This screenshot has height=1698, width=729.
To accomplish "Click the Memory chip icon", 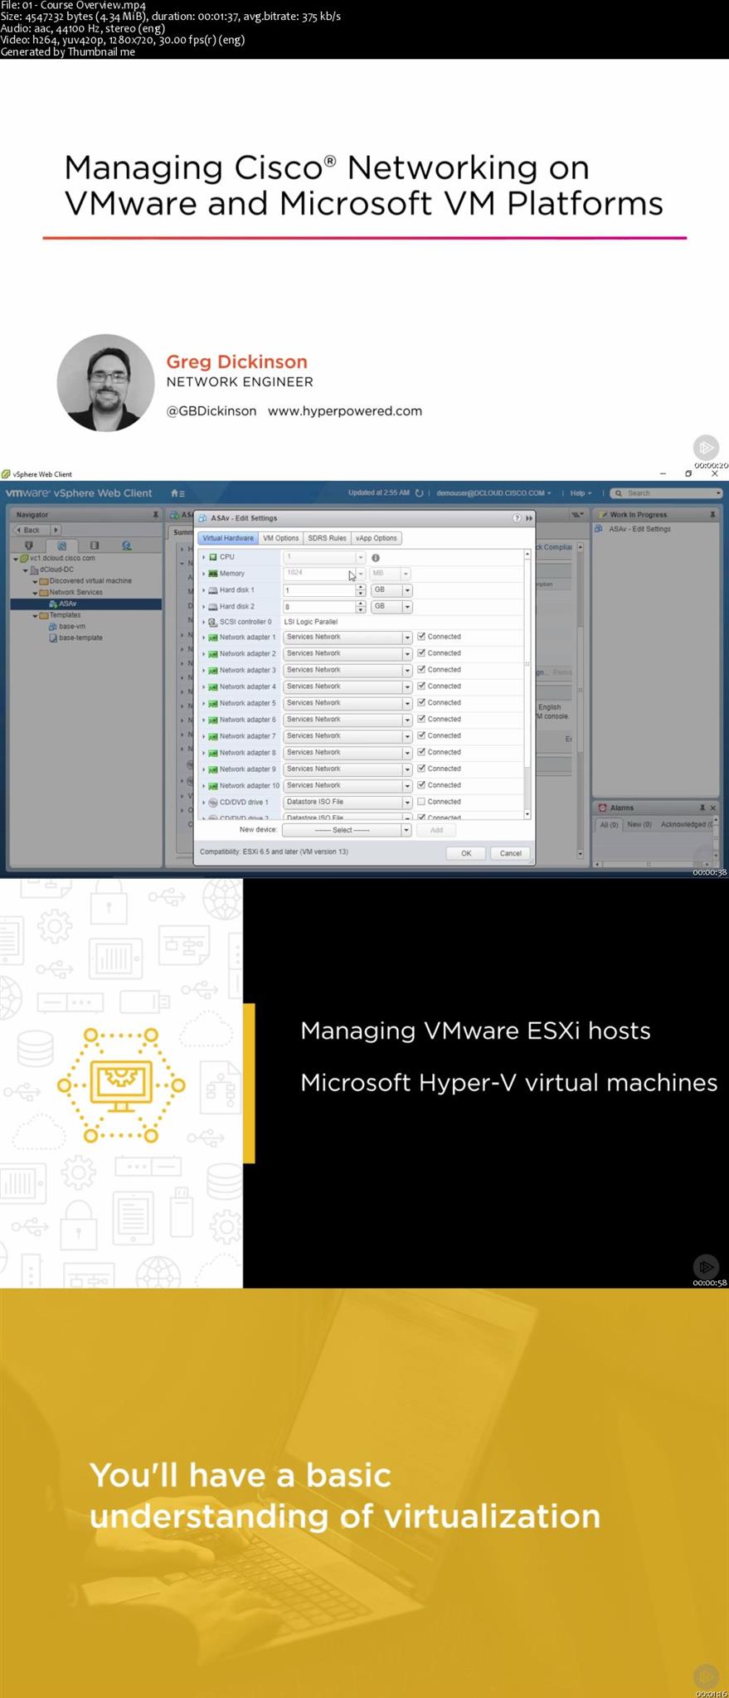I will click(x=213, y=574).
